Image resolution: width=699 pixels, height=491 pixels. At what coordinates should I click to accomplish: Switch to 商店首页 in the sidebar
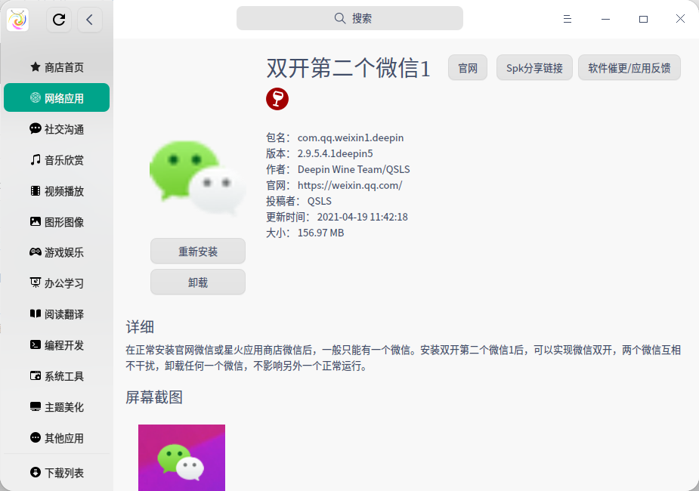click(x=57, y=66)
